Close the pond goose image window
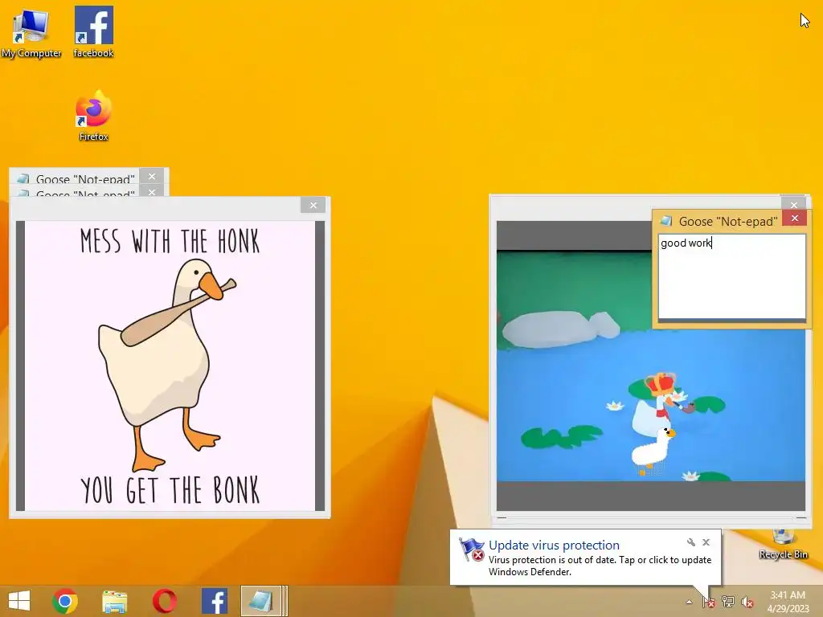The image size is (823, 617). tap(793, 204)
